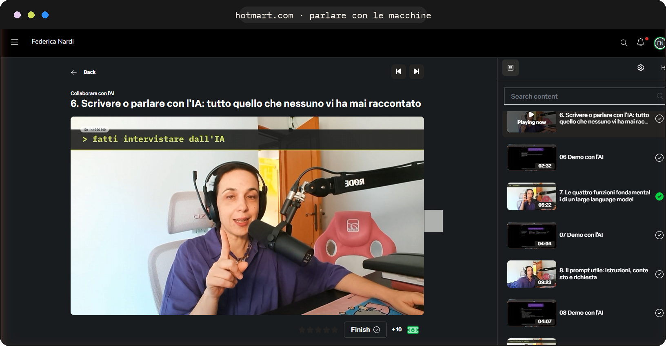Select lesson title "07 Demo con l'AI"

tap(581, 235)
